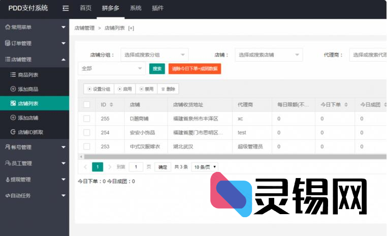Open the 10 条/页 page size dropdown

click(x=205, y=167)
